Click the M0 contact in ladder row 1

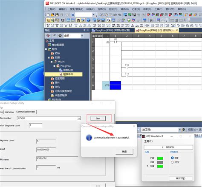(115, 42)
